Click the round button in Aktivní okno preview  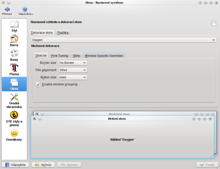[x=40, y=119]
